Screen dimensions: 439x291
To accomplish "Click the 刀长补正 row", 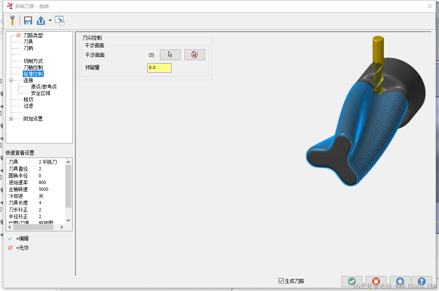I will tap(36, 210).
